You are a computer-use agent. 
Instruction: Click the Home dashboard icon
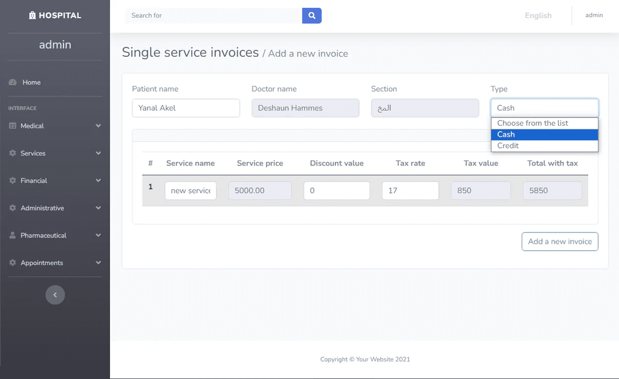click(13, 82)
